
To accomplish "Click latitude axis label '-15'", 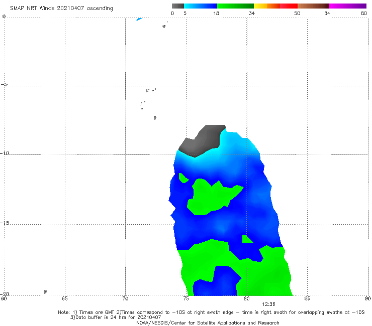I will 5,223.
